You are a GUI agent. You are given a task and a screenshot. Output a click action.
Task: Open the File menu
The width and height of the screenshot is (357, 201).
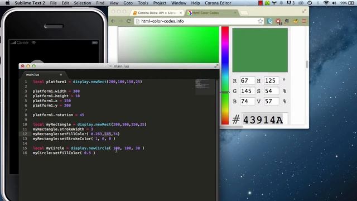(x=54, y=3)
